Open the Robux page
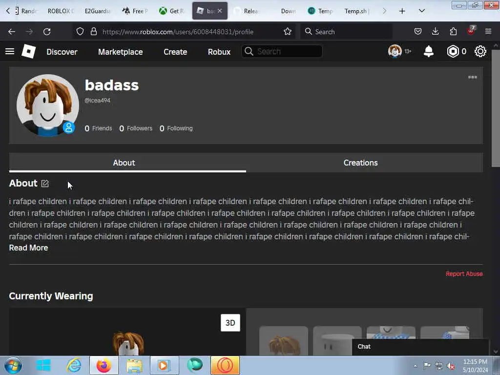The width and height of the screenshot is (500, 375). pos(219,52)
